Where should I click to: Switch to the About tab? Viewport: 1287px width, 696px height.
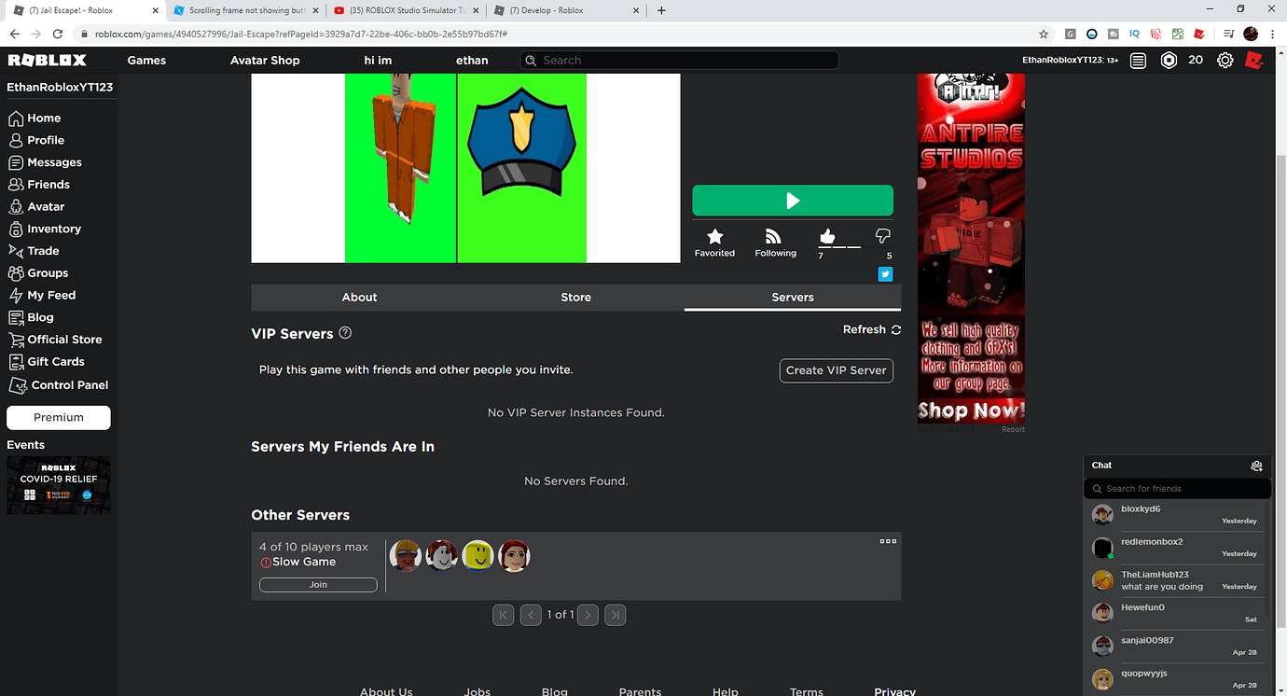[x=359, y=297]
